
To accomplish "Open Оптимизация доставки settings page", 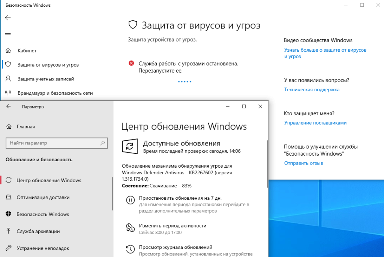I will click(43, 198).
